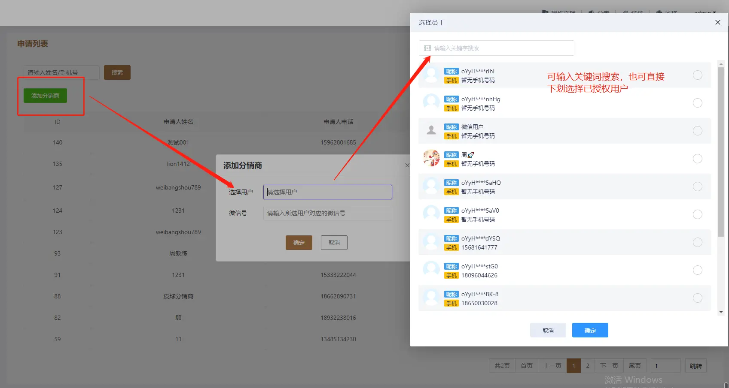This screenshot has height=388, width=729.
Task: Close the 选择员工 dialog with X
Action: (717, 22)
